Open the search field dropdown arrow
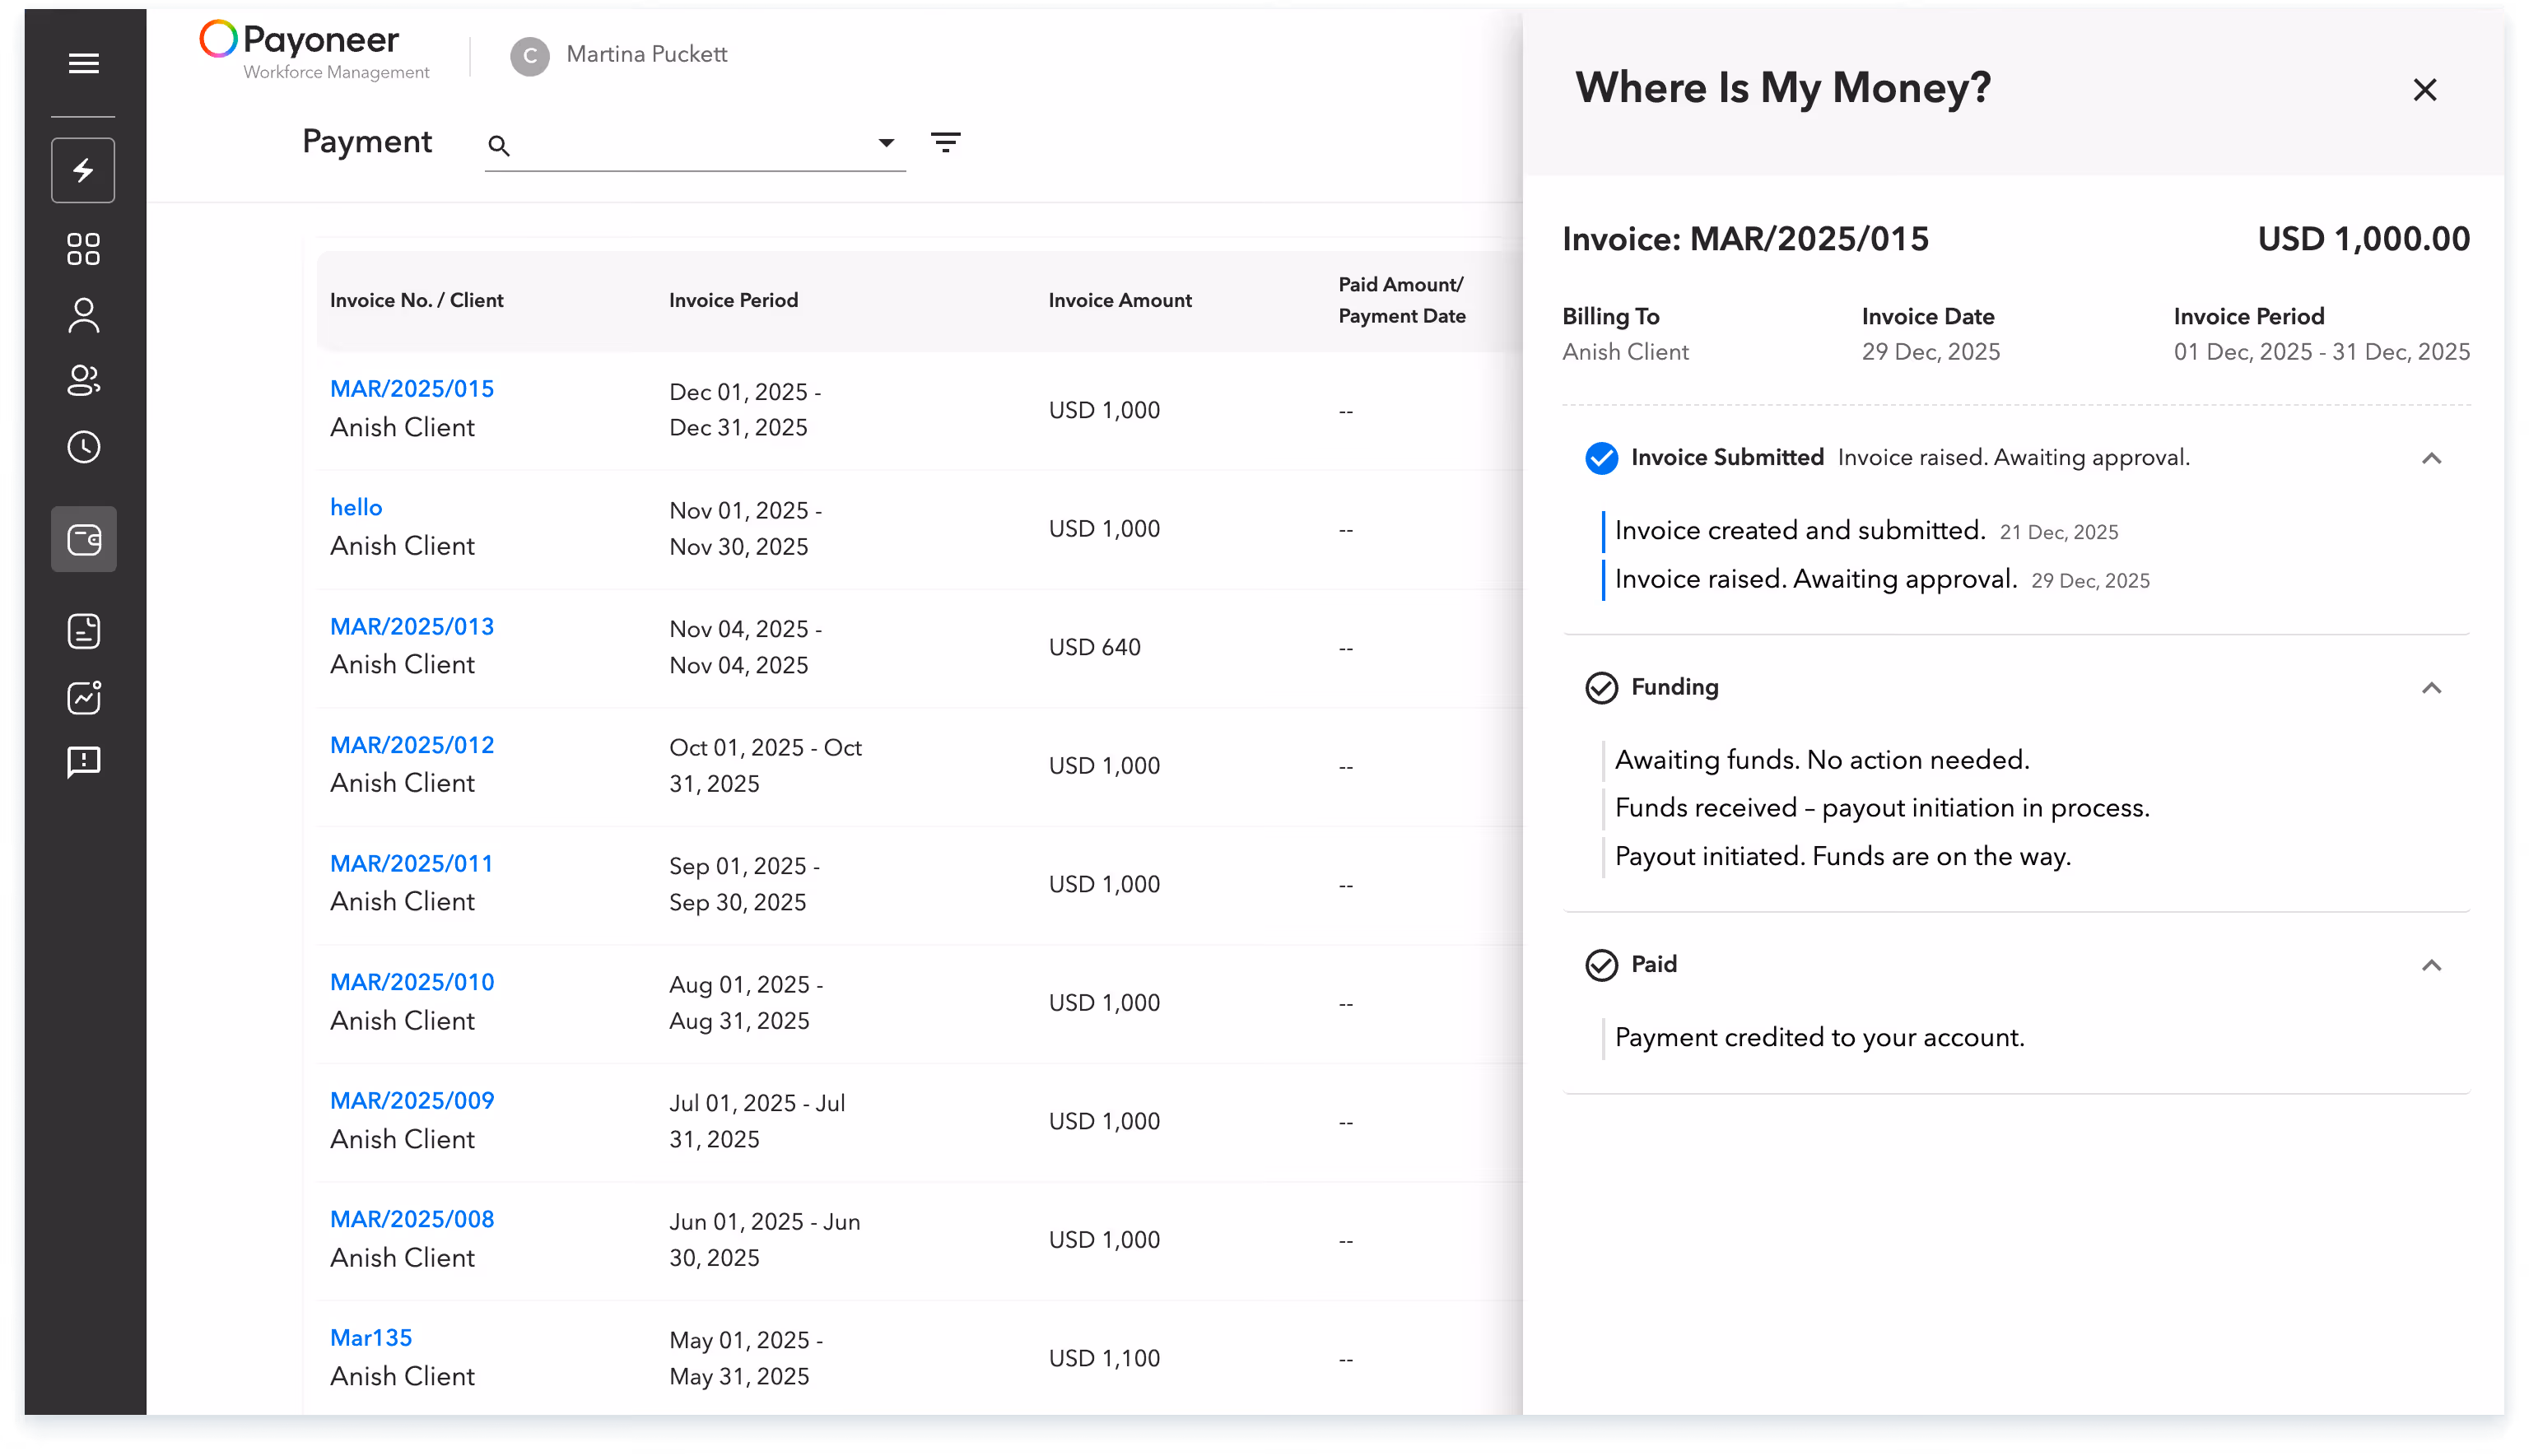 [885, 143]
